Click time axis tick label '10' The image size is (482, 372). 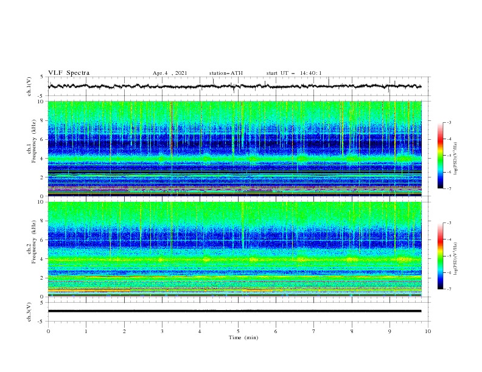tap(428, 331)
